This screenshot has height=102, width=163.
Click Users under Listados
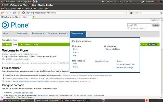click(75, 55)
